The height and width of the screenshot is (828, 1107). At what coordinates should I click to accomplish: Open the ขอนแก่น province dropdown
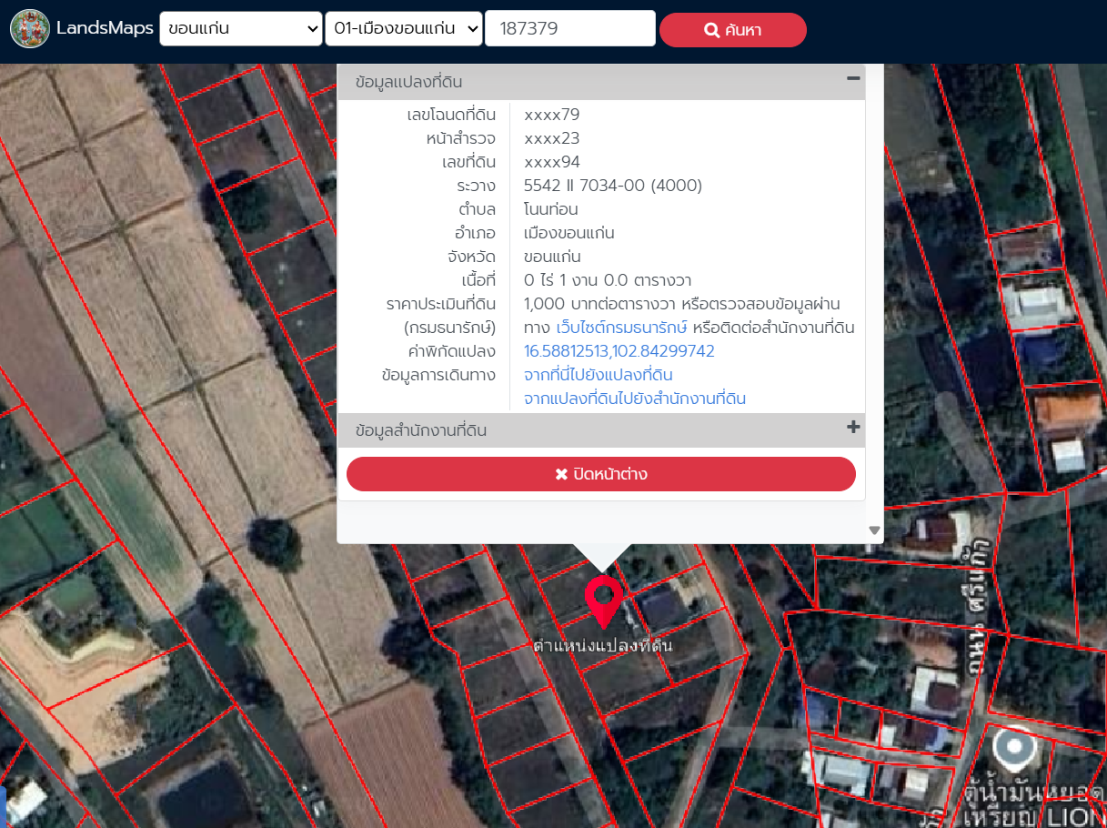pyautogui.click(x=240, y=29)
